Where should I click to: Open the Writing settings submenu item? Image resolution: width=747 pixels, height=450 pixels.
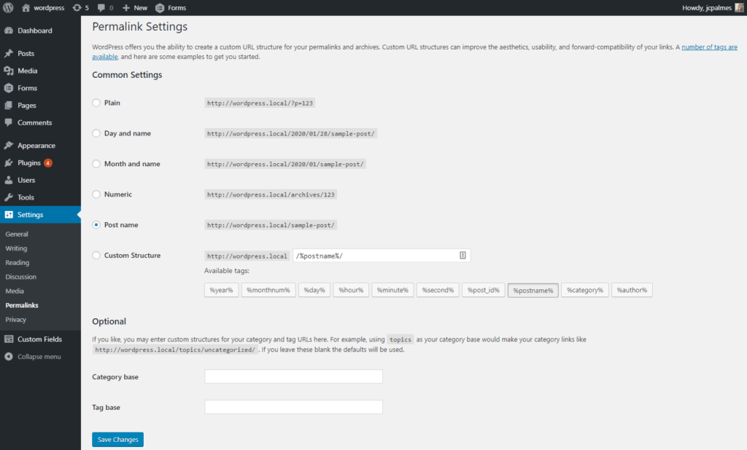pyautogui.click(x=16, y=248)
